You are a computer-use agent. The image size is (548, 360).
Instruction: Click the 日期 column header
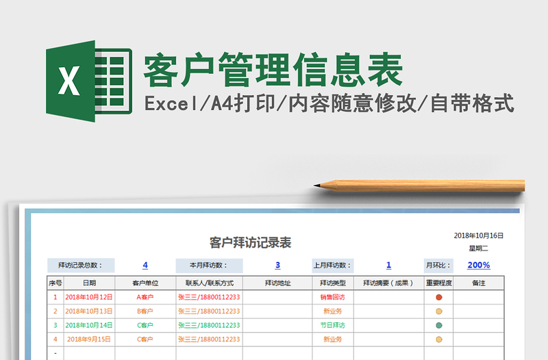click(x=89, y=283)
